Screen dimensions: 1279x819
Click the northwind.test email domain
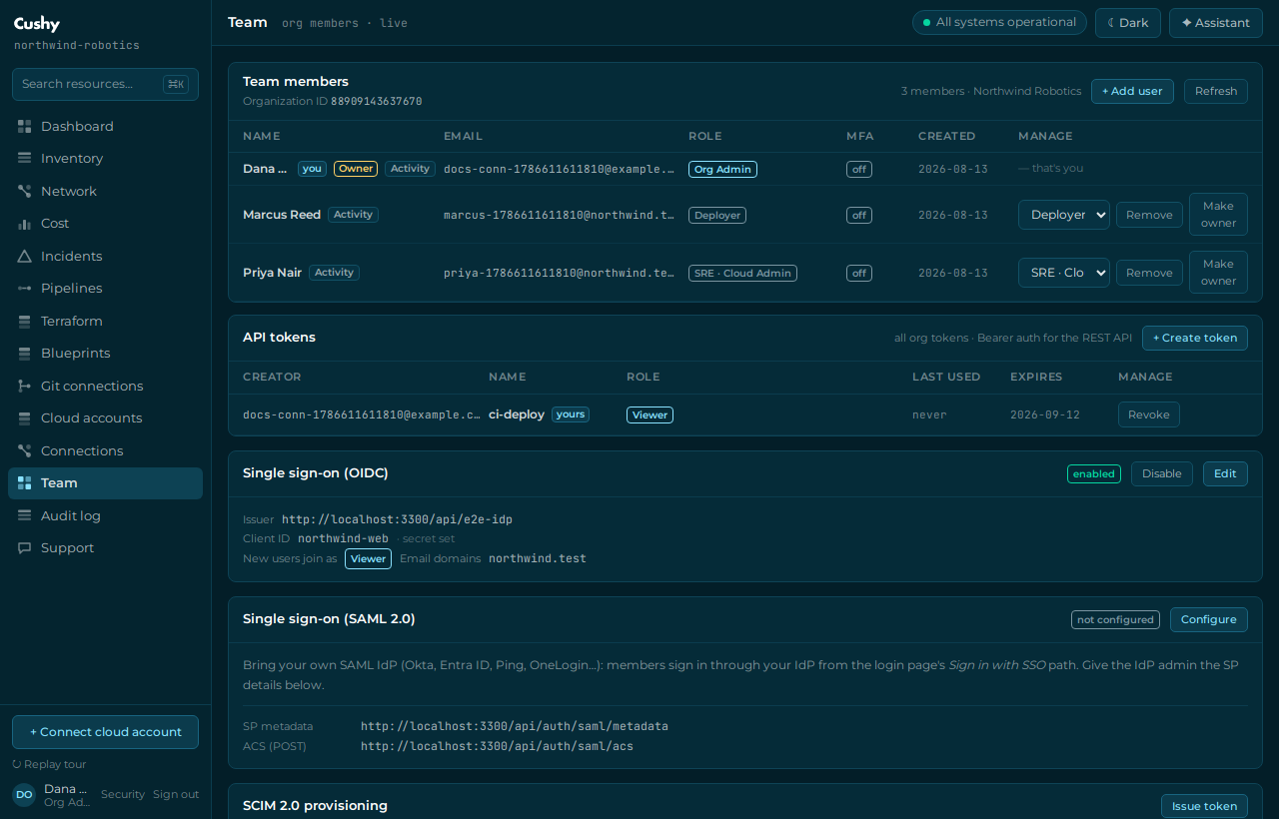[x=538, y=558]
